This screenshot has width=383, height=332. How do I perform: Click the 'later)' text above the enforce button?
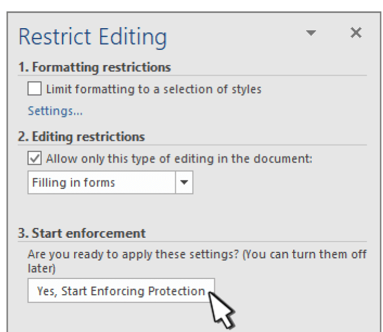pos(42,269)
